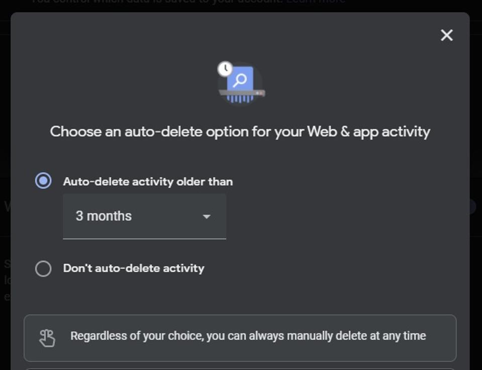Click the magnifying glass in the shredder icon

coord(240,79)
